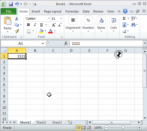Image resolution: width=147 pixels, height=131 pixels.
Task: Open the green File button
Action: (x=8, y=11)
